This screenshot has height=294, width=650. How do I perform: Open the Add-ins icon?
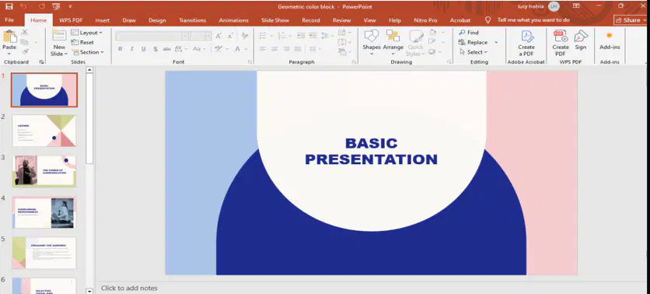tap(610, 36)
